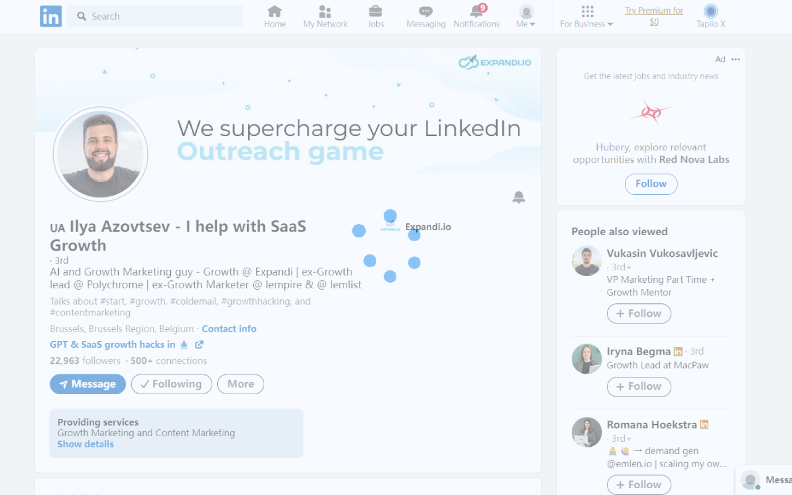
Task: Check the Notifications bell with badge
Action: pyautogui.click(x=476, y=15)
